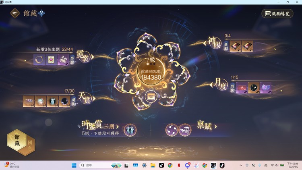Click the horse carriage icon beside 稟賦
Viewport: 302px width, 170px height.
185,130
